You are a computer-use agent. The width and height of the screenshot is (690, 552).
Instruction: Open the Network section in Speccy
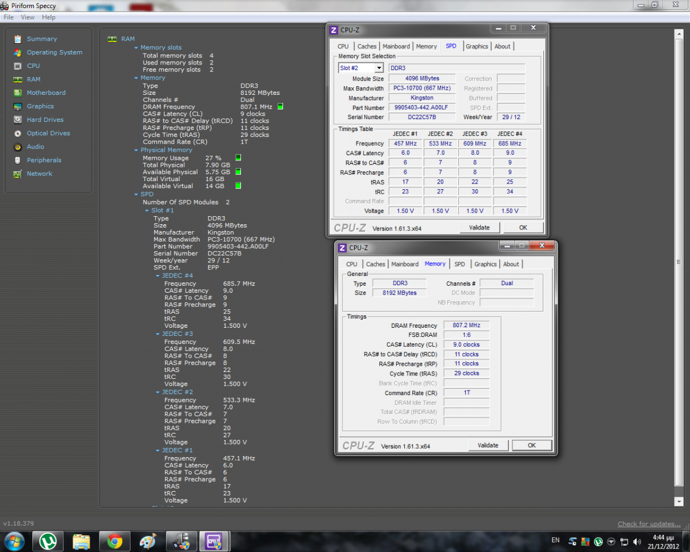(x=40, y=174)
